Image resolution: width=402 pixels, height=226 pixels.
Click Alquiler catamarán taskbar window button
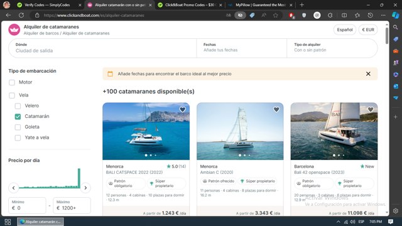[40, 222]
